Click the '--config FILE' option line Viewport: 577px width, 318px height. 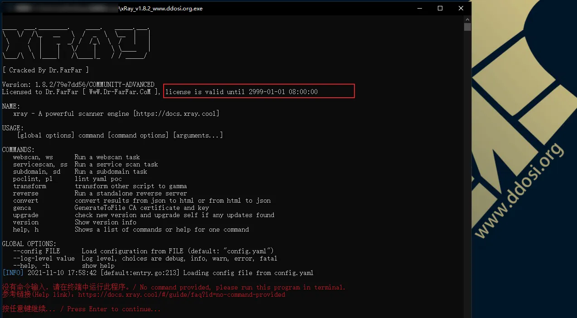click(144, 251)
